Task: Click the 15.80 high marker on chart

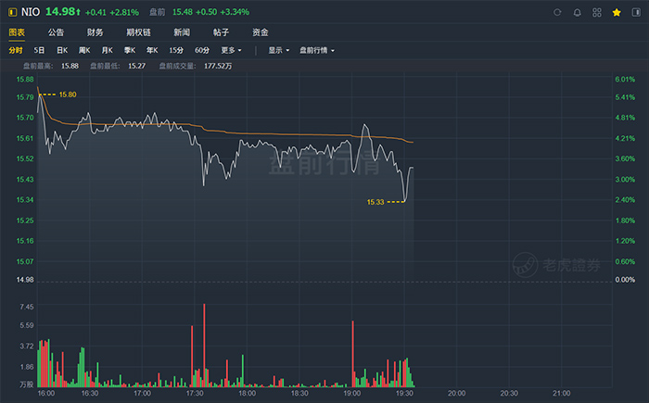Action: 68,94
